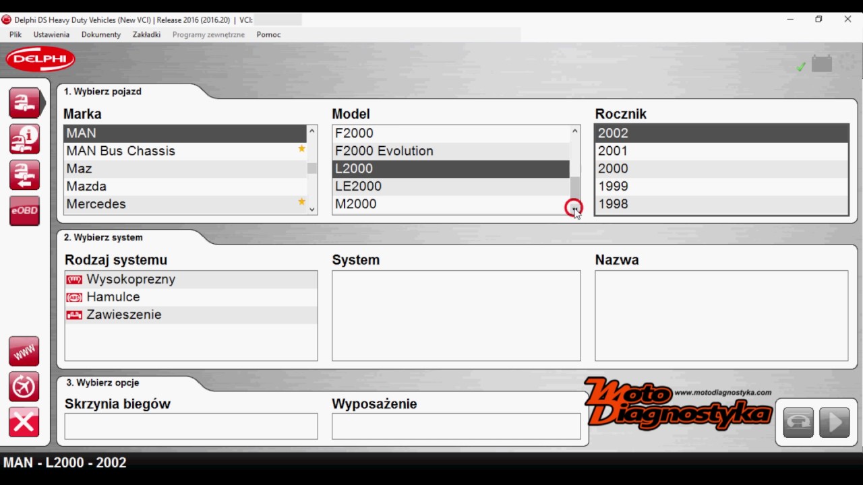Screen dimensions: 863x485
Task: Click the empty Nazwa list box
Action: click(721, 315)
